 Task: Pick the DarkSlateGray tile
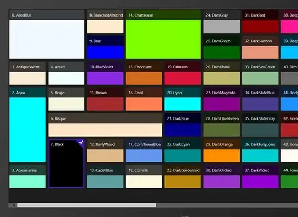click(x=260, y=125)
